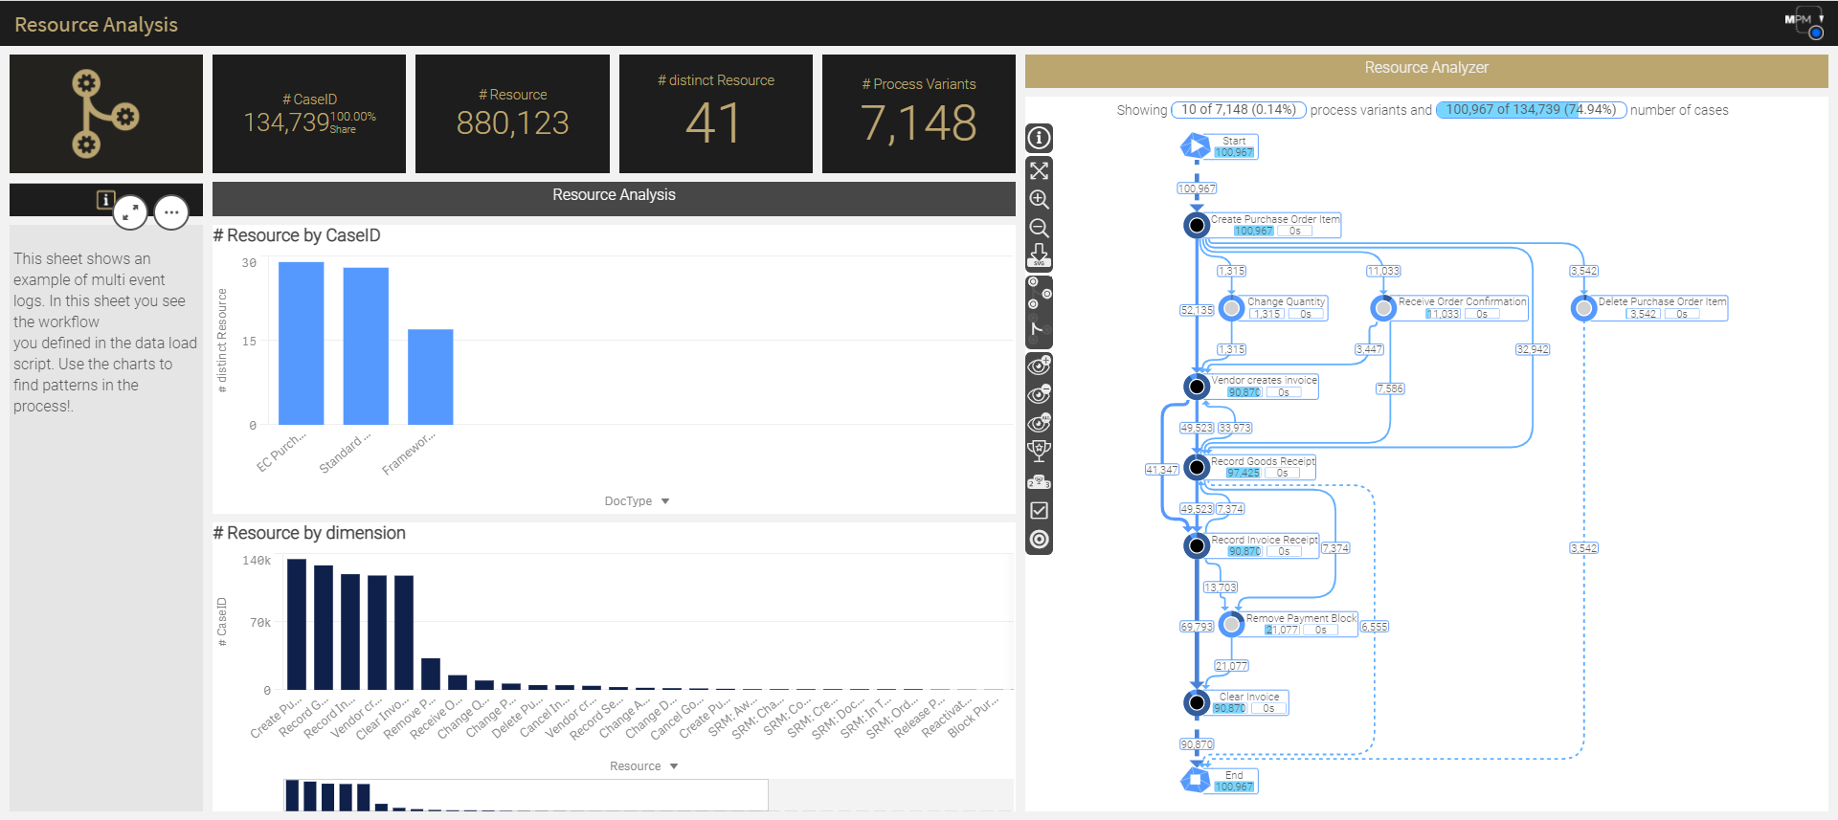This screenshot has height=820, width=1838.
Task: Click the 41,347 edge label
Action: click(1162, 470)
